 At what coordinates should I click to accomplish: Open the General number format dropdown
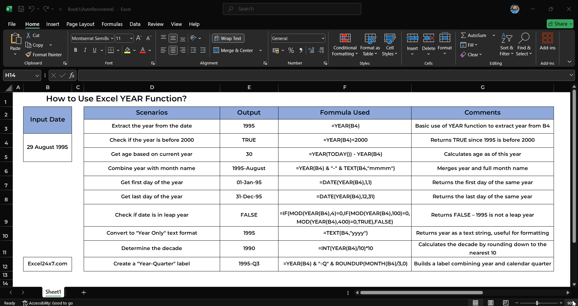[x=323, y=38]
